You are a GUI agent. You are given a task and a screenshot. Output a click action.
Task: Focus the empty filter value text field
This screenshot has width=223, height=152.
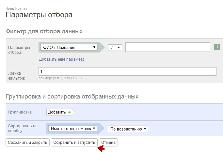tap(167, 47)
